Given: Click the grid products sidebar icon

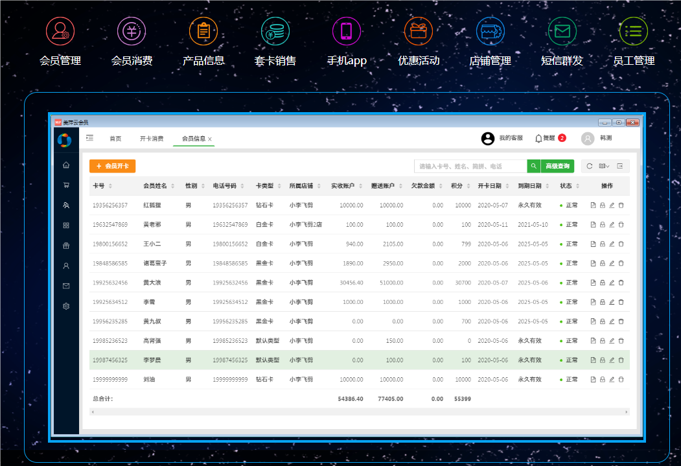Looking at the screenshot, I should [66, 226].
